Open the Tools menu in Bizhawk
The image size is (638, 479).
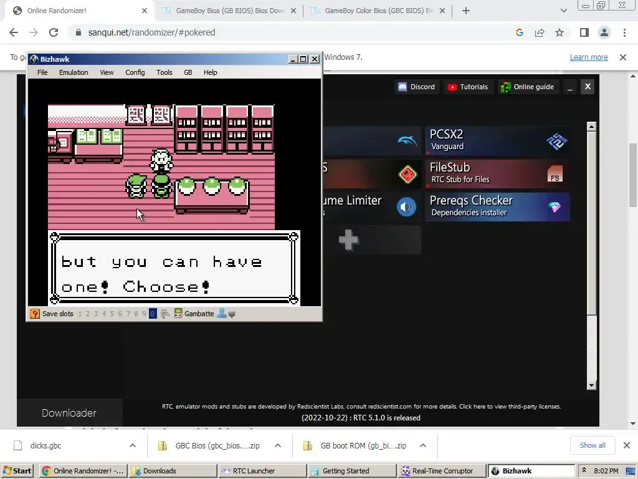tap(164, 72)
